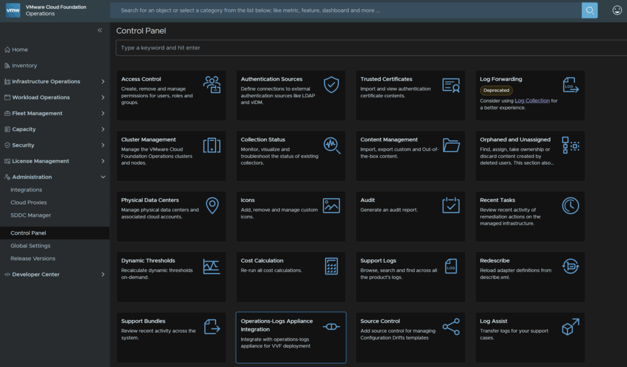Click the Control Panel keyword filter field
The image size is (627, 367).
371,48
